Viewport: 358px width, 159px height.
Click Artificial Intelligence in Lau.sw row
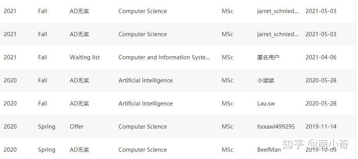[x=145, y=104]
